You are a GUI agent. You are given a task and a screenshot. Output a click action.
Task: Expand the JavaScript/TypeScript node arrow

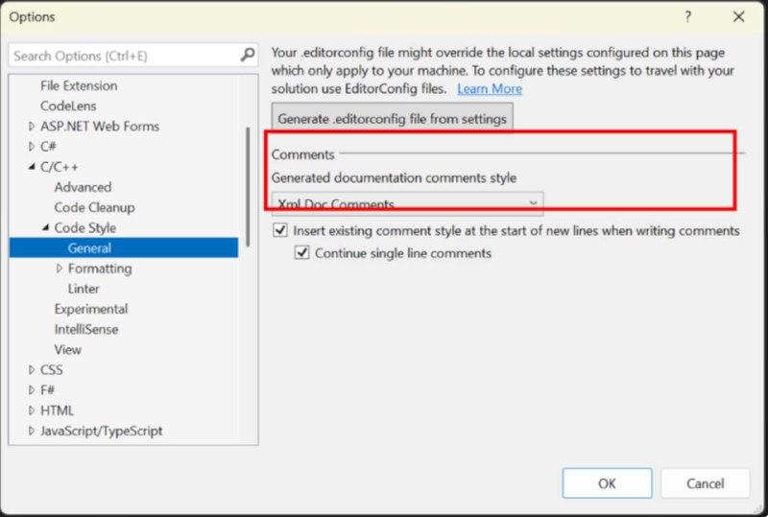(32, 431)
